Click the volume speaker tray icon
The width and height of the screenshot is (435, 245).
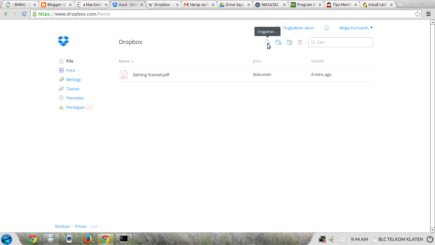coord(332,239)
